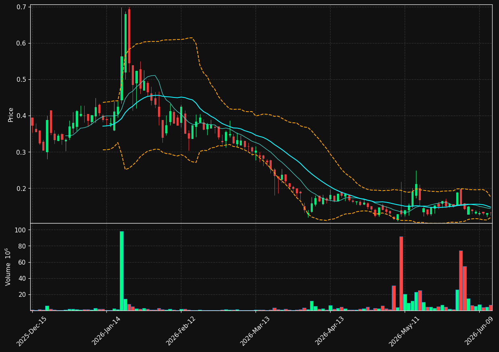Click the tall green candlestick peaking near 0.68
The width and height of the screenshot is (499, 352).
(125, 43)
